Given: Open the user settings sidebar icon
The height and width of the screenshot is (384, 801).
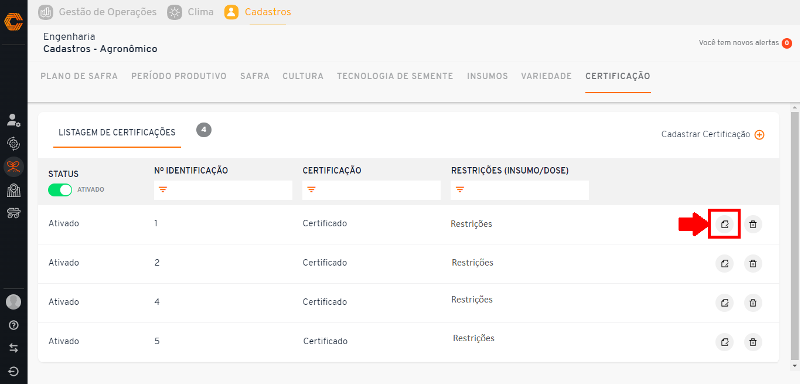Looking at the screenshot, I should pyautogui.click(x=13, y=120).
